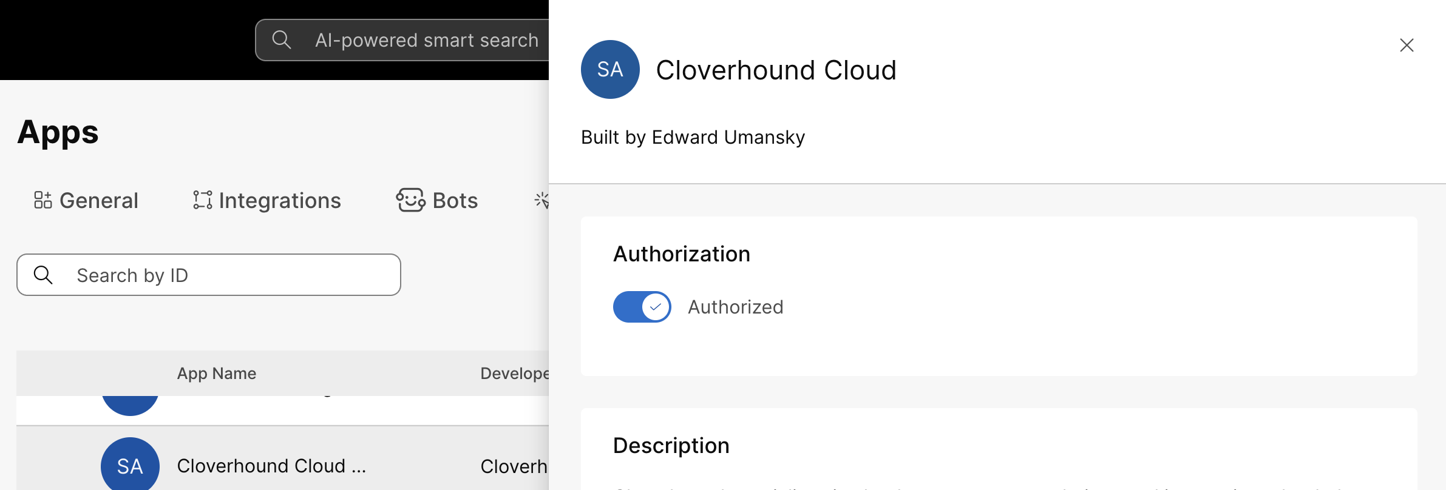This screenshot has width=1446, height=490.
Task: Click the Developer column header
Action: 515,373
